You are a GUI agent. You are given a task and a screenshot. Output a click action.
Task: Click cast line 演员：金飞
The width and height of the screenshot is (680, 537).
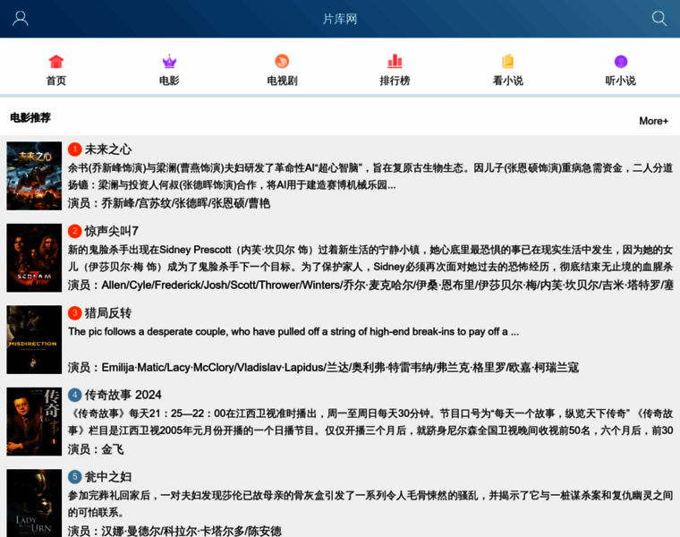pos(96,449)
